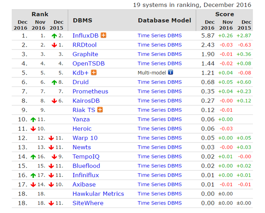Screen dimensions: 265x213
Task: Click the Druid score 0.68
Action: [208, 82]
